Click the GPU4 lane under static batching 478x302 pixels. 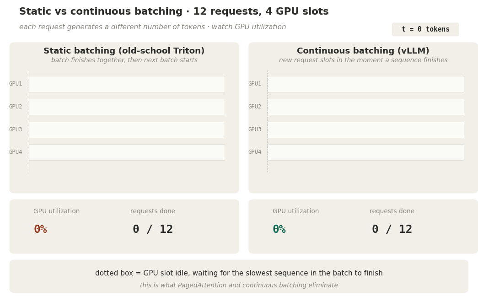point(127,152)
